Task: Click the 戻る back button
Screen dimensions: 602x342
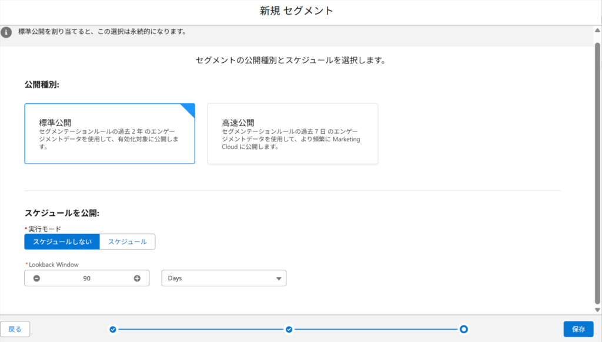Action: click(x=15, y=329)
